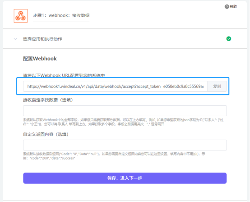
Task: Edit the step title 步骤1：webhook：接收数据
Action: [61, 15]
